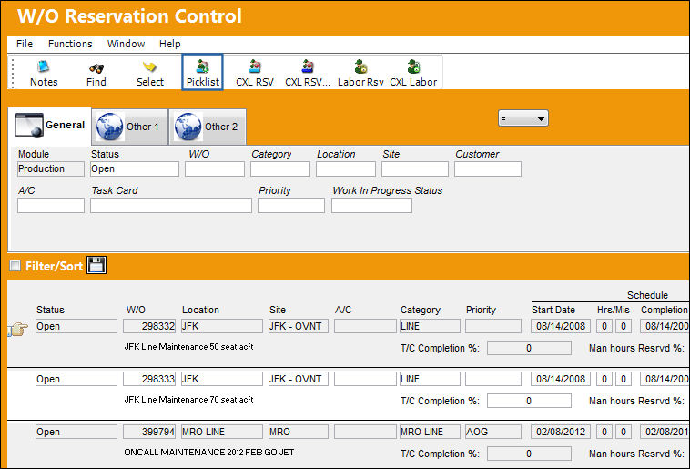
Task: Click the Customer input field
Action: (488, 169)
